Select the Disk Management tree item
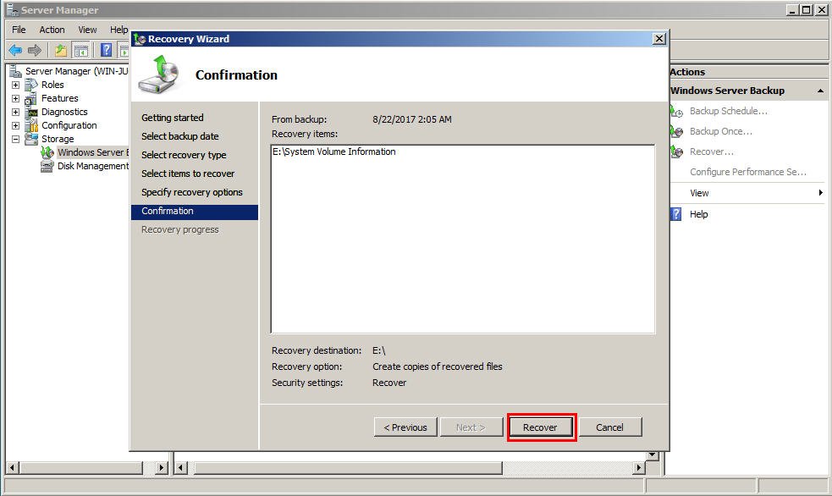832x496 pixels. pos(93,167)
